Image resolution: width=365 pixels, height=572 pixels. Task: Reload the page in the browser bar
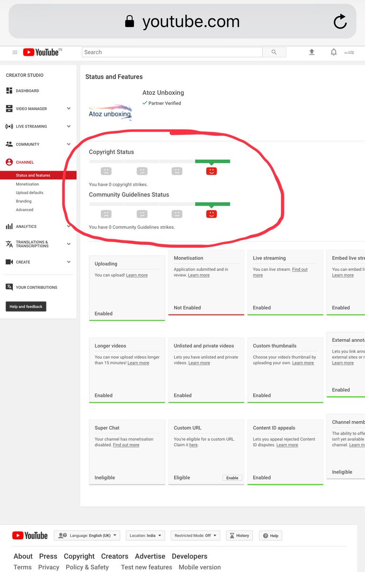click(340, 21)
